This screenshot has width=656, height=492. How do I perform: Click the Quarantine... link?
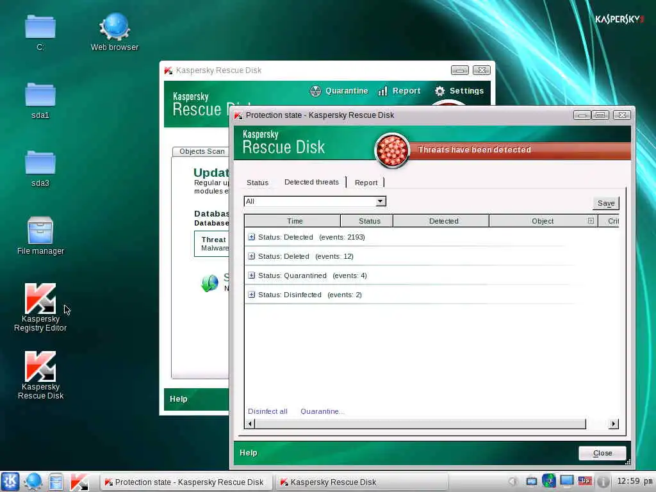(322, 411)
